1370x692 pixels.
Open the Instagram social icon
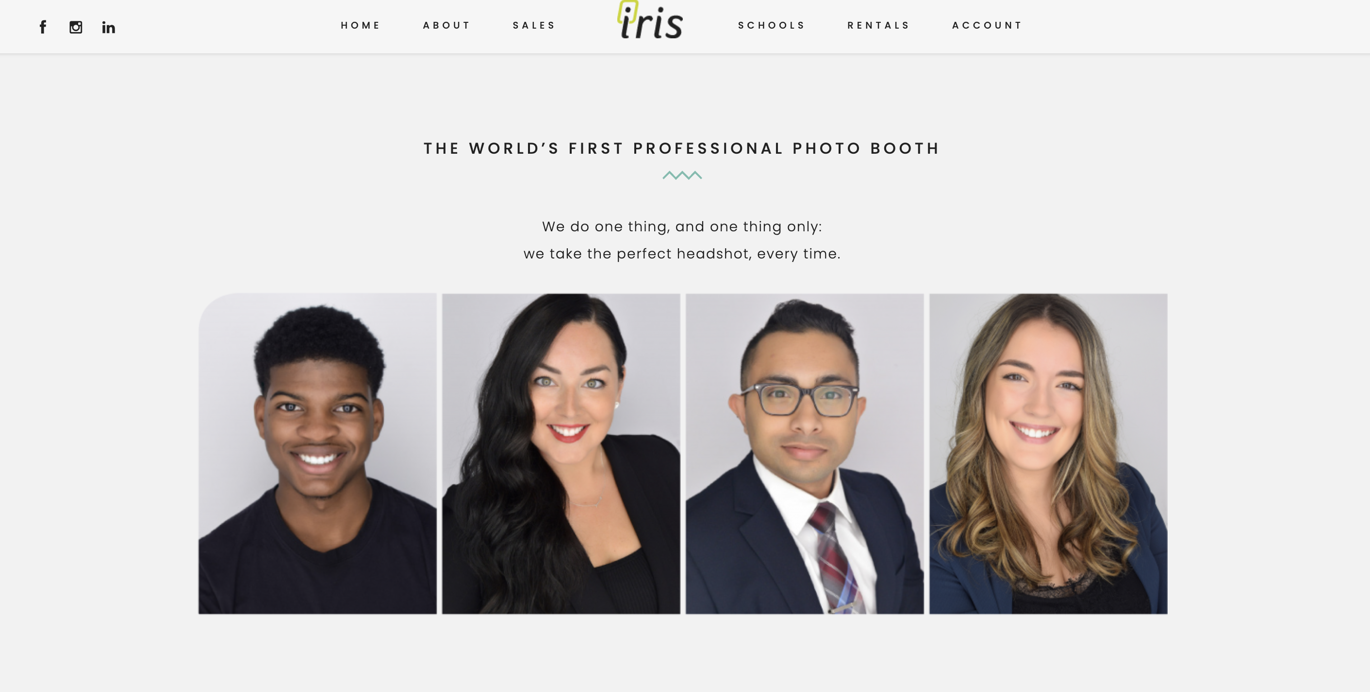click(76, 27)
